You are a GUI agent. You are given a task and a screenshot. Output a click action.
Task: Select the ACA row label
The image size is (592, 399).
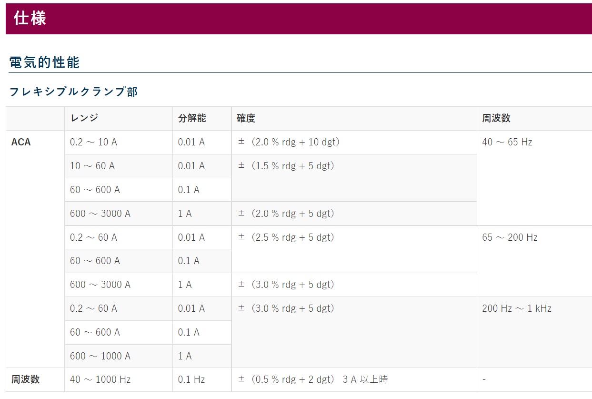(35, 249)
